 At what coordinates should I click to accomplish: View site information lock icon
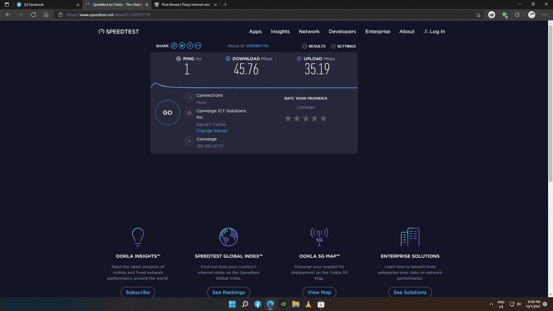(x=60, y=15)
